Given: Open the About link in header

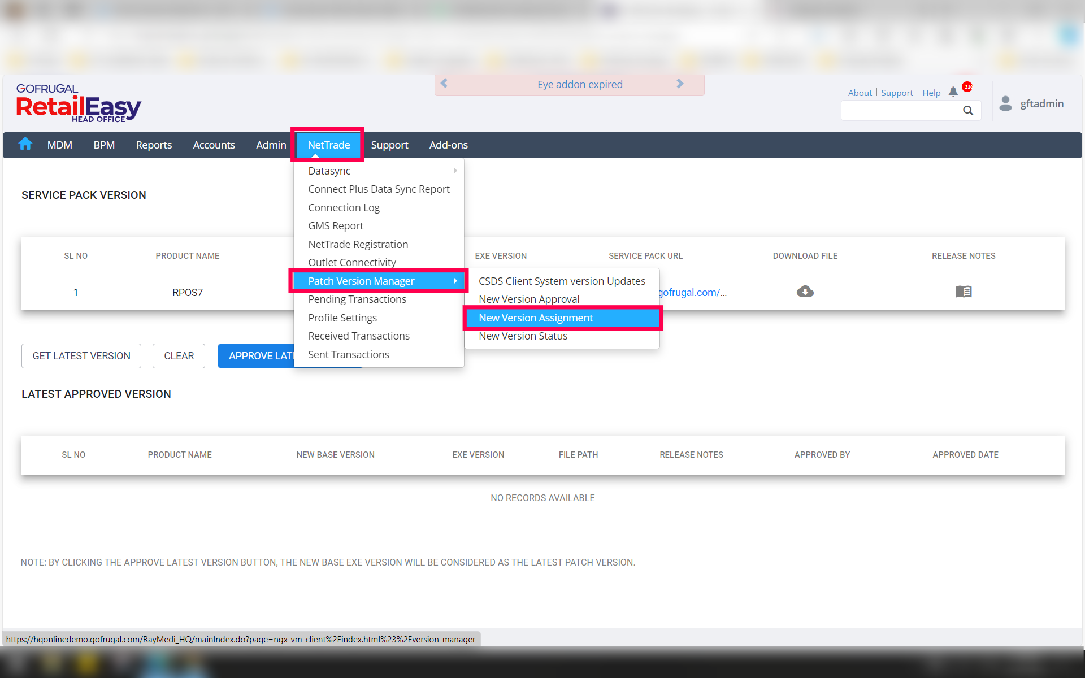Looking at the screenshot, I should click(860, 93).
